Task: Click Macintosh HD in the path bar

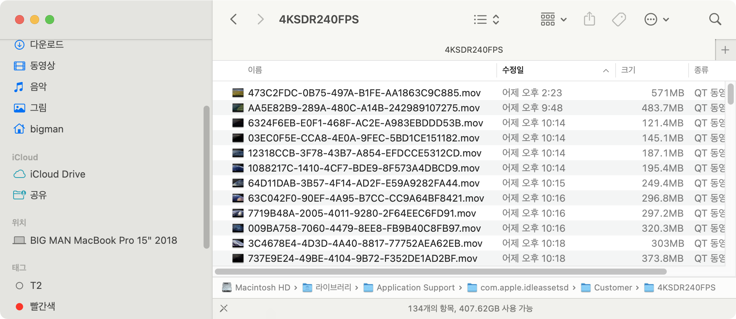Action: (256, 287)
